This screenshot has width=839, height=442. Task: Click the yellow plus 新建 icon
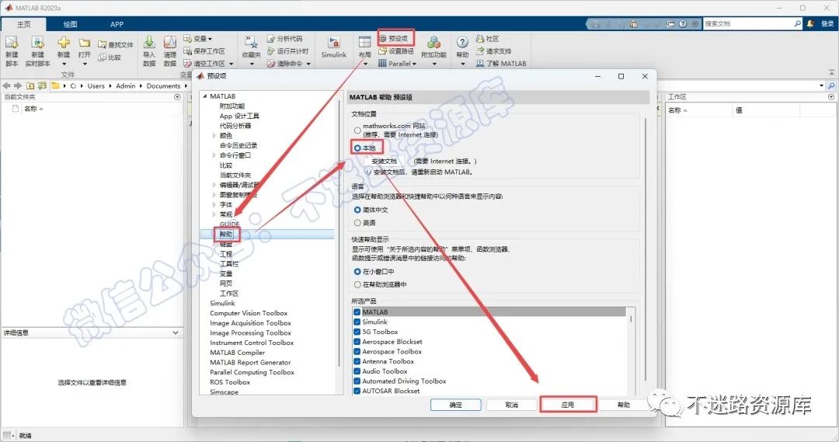point(64,42)
